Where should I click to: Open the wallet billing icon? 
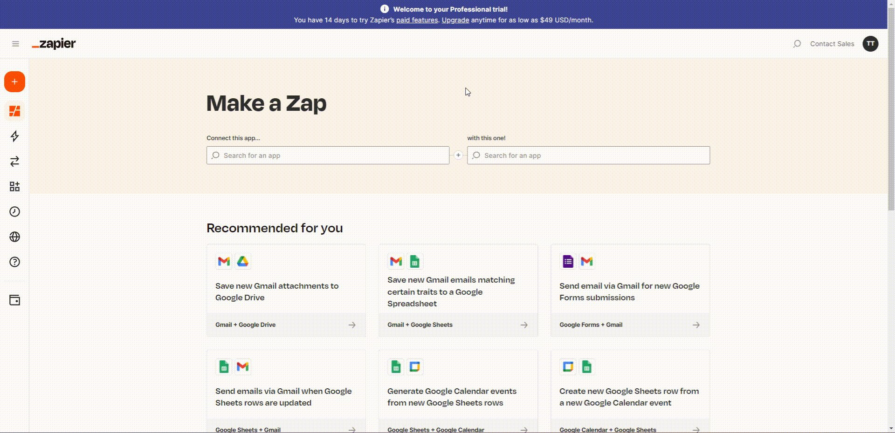point(14,300)
